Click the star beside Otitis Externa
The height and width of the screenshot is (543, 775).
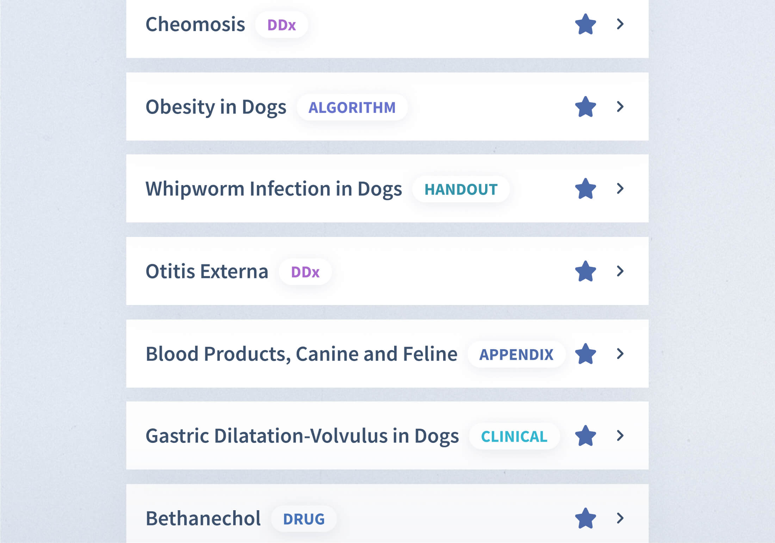(x=585, y=271)
